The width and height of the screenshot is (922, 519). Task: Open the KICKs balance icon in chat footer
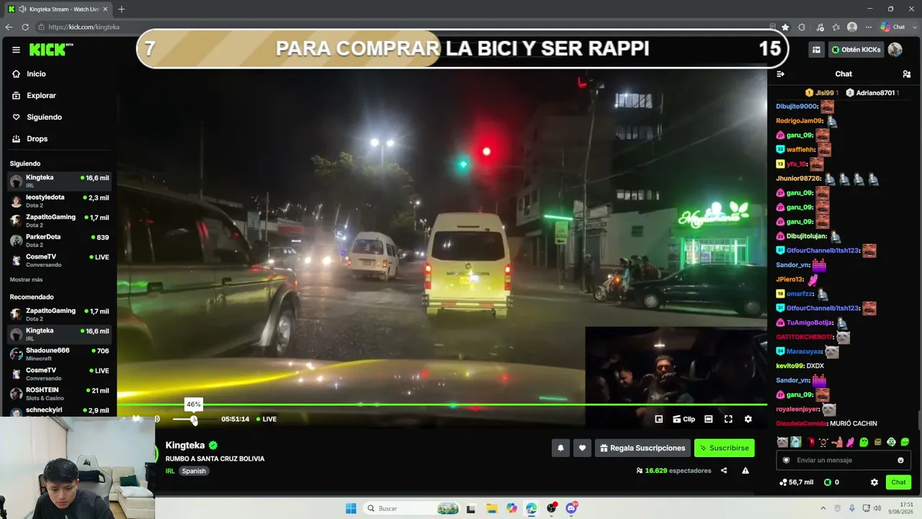click(828, 482)
